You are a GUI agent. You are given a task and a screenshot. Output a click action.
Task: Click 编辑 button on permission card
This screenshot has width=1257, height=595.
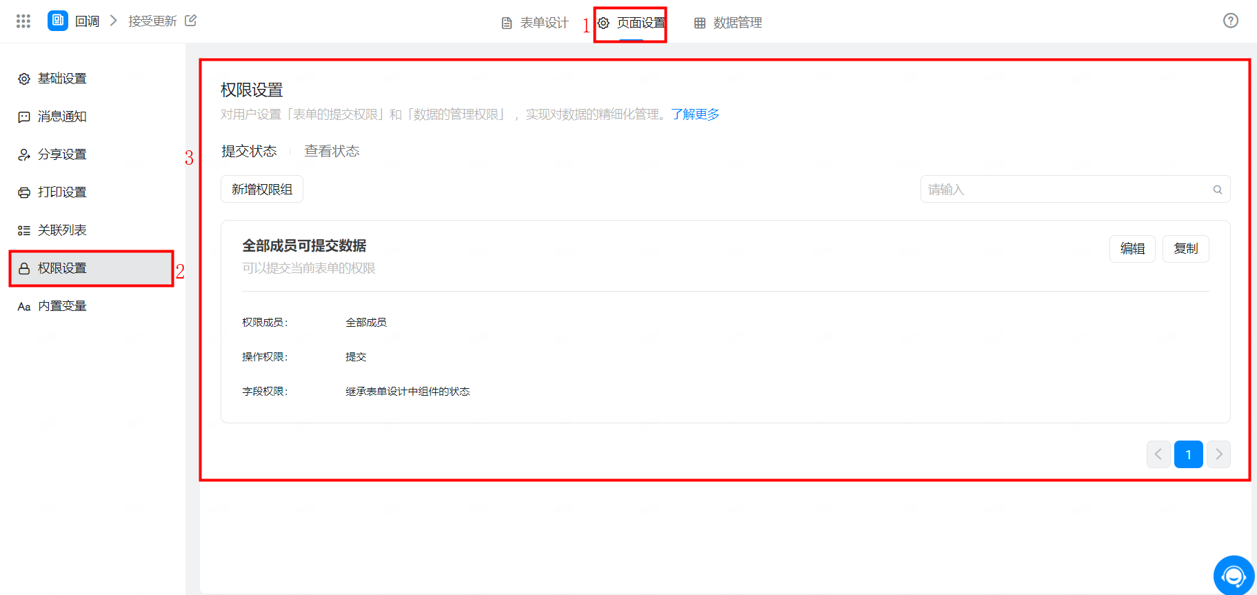click(1132, 248)
